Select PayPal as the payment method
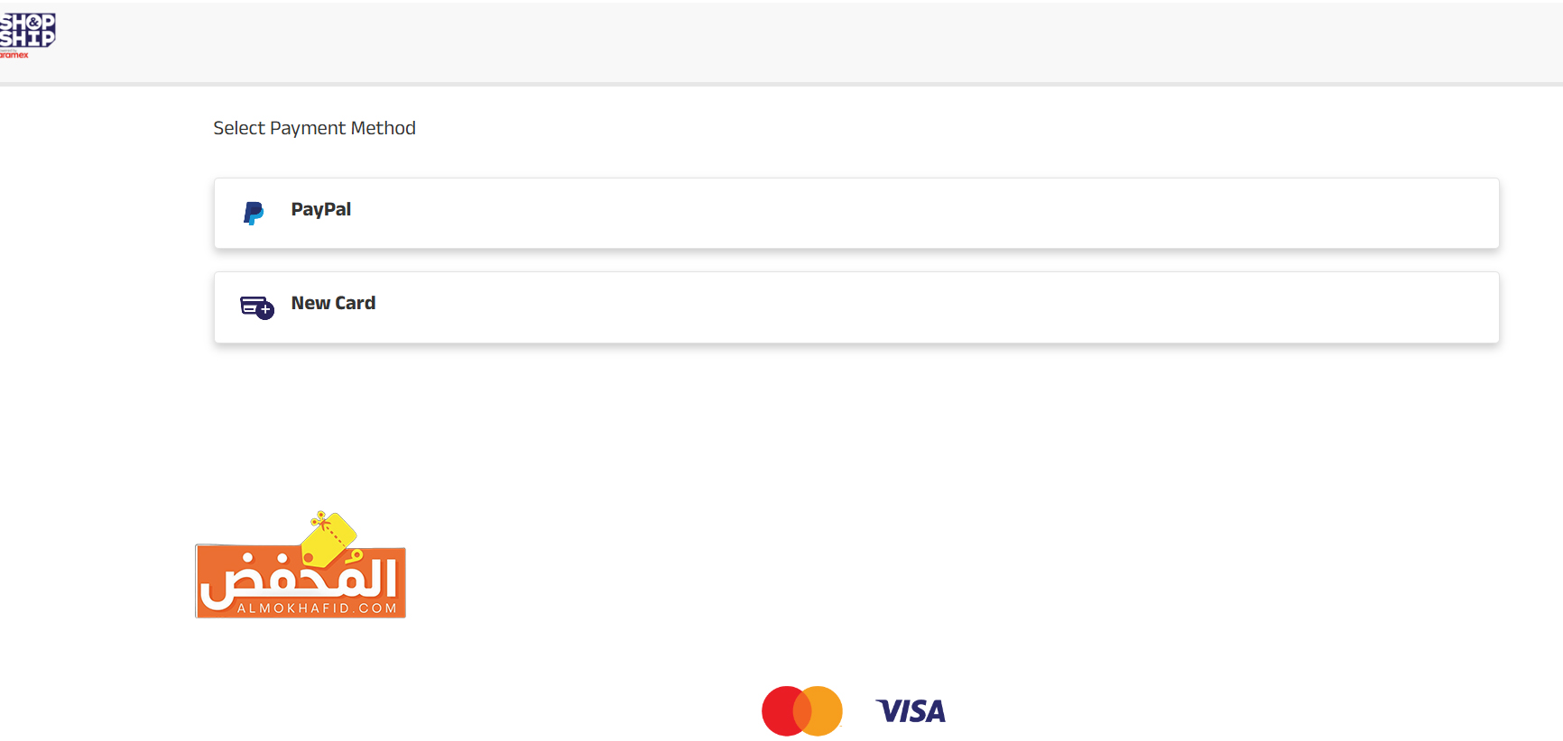The width and height of the screenshot is (1563, 741). click(320, 210)
